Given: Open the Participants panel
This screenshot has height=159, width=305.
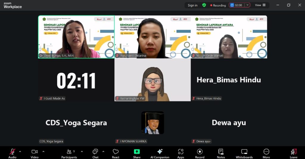Looking at the screenshot, I should (69, 153).
